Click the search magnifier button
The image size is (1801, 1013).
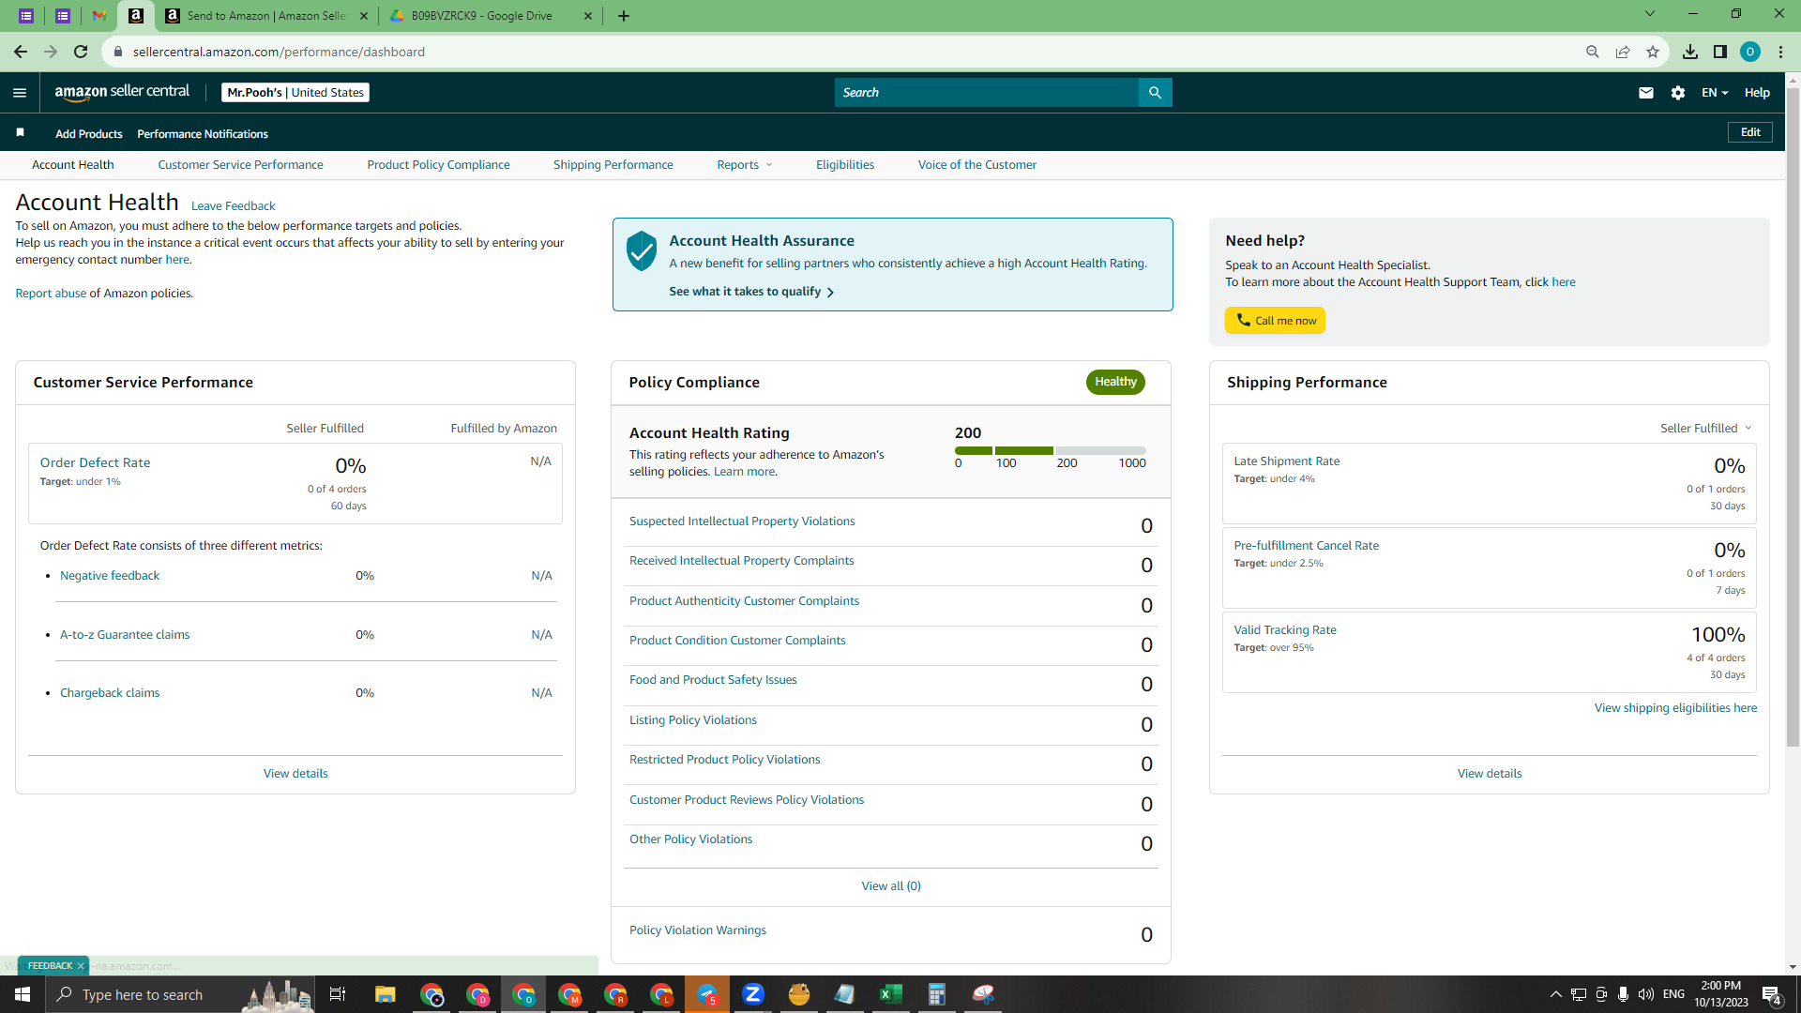click(x=1155, y=93)
